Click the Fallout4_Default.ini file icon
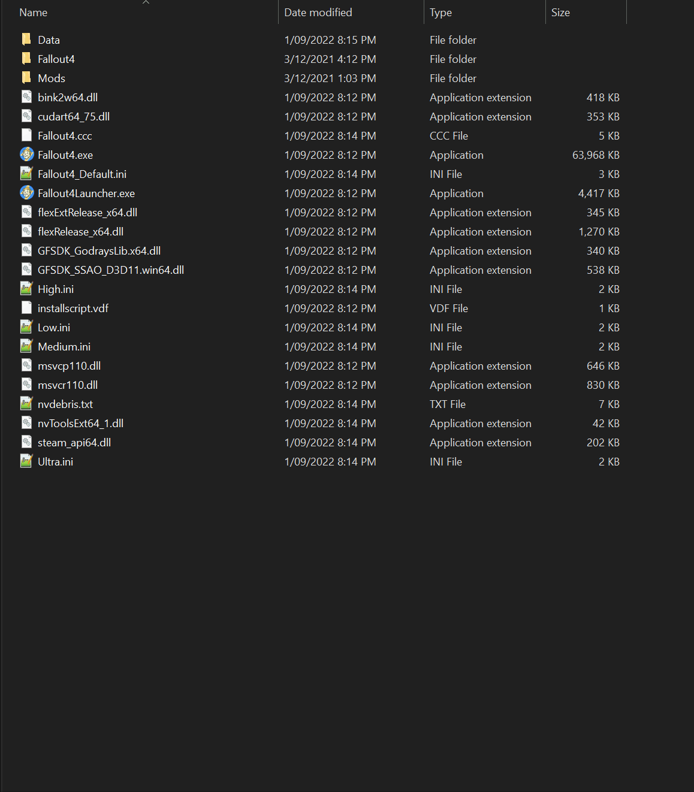Viewport: 694px width, 792px height. [26, 174]
